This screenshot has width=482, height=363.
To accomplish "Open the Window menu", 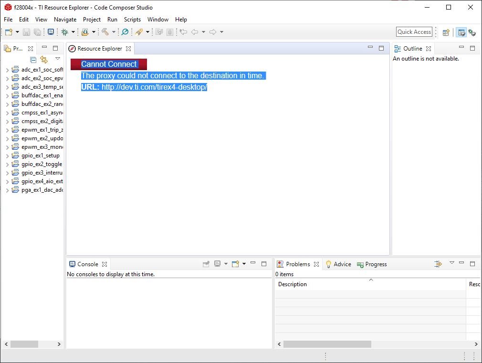I will pos(158,20).
